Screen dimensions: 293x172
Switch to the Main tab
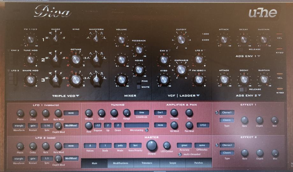pyautogui.click(x=94, y=163)
